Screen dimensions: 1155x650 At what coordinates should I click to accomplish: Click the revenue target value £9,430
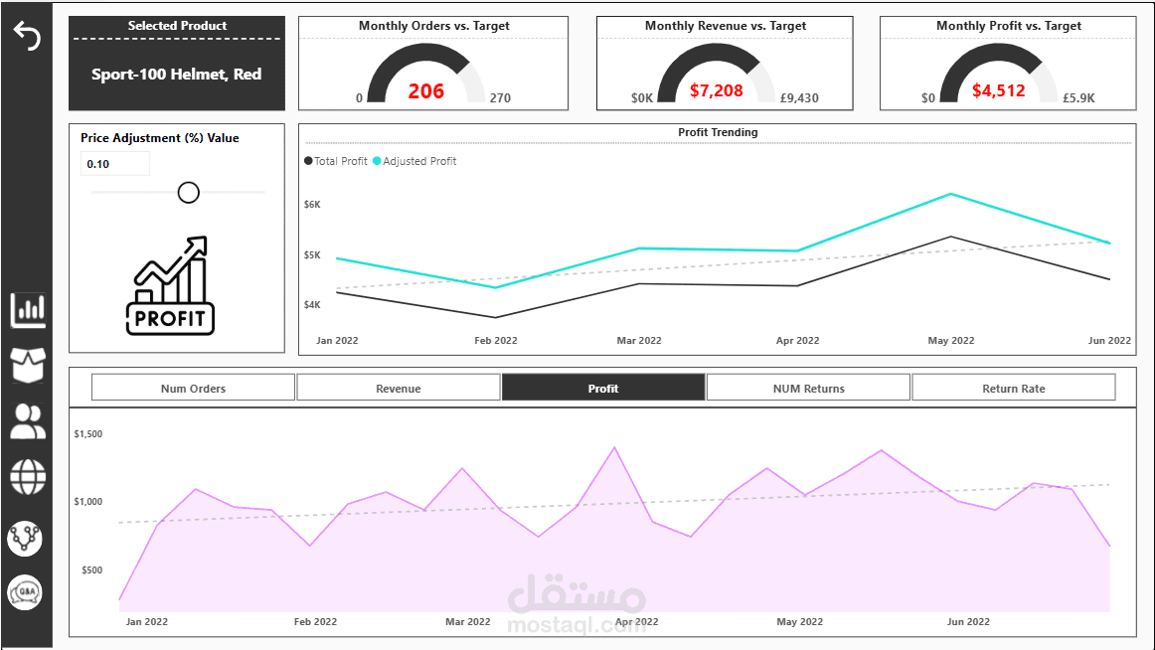799,98
